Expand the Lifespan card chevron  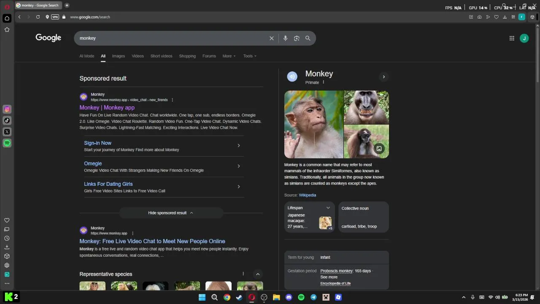click(328, 208)
